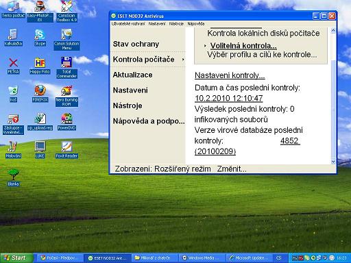Image resolution: width=351 pixels, height=263 pixels.
Task: Open Nástroje section in sidebar
Action: click(128, 105)
